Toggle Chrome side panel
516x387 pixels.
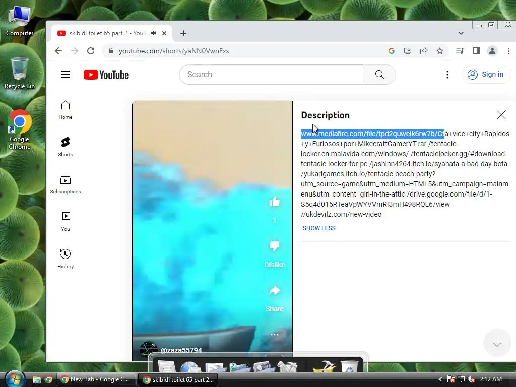pos(476,51)
